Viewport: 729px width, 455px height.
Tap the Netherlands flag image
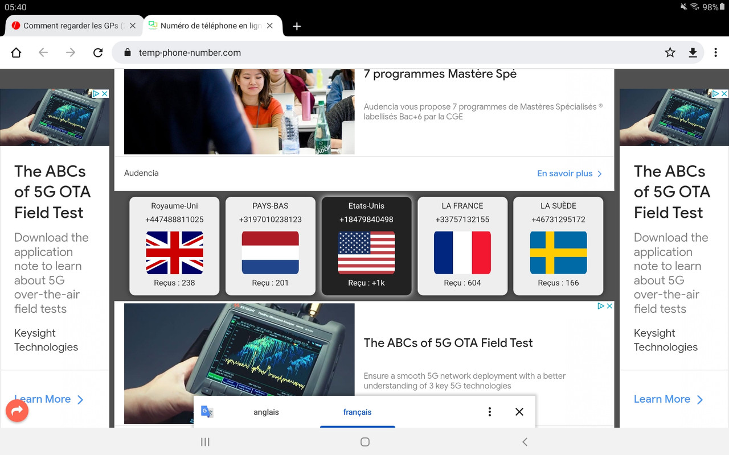pos(271,253)
